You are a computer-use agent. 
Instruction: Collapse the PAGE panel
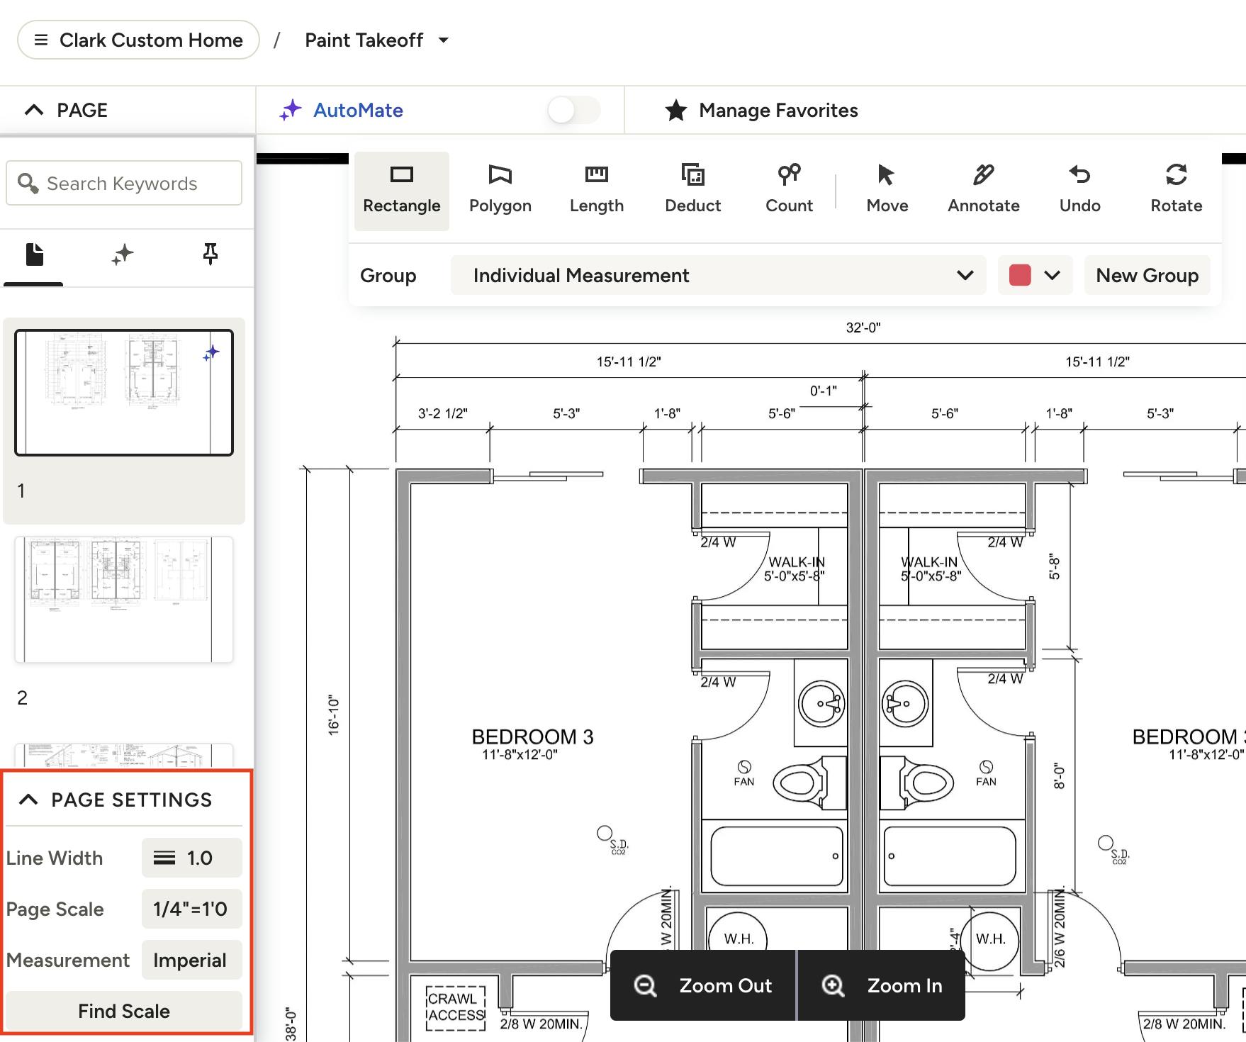34,111
